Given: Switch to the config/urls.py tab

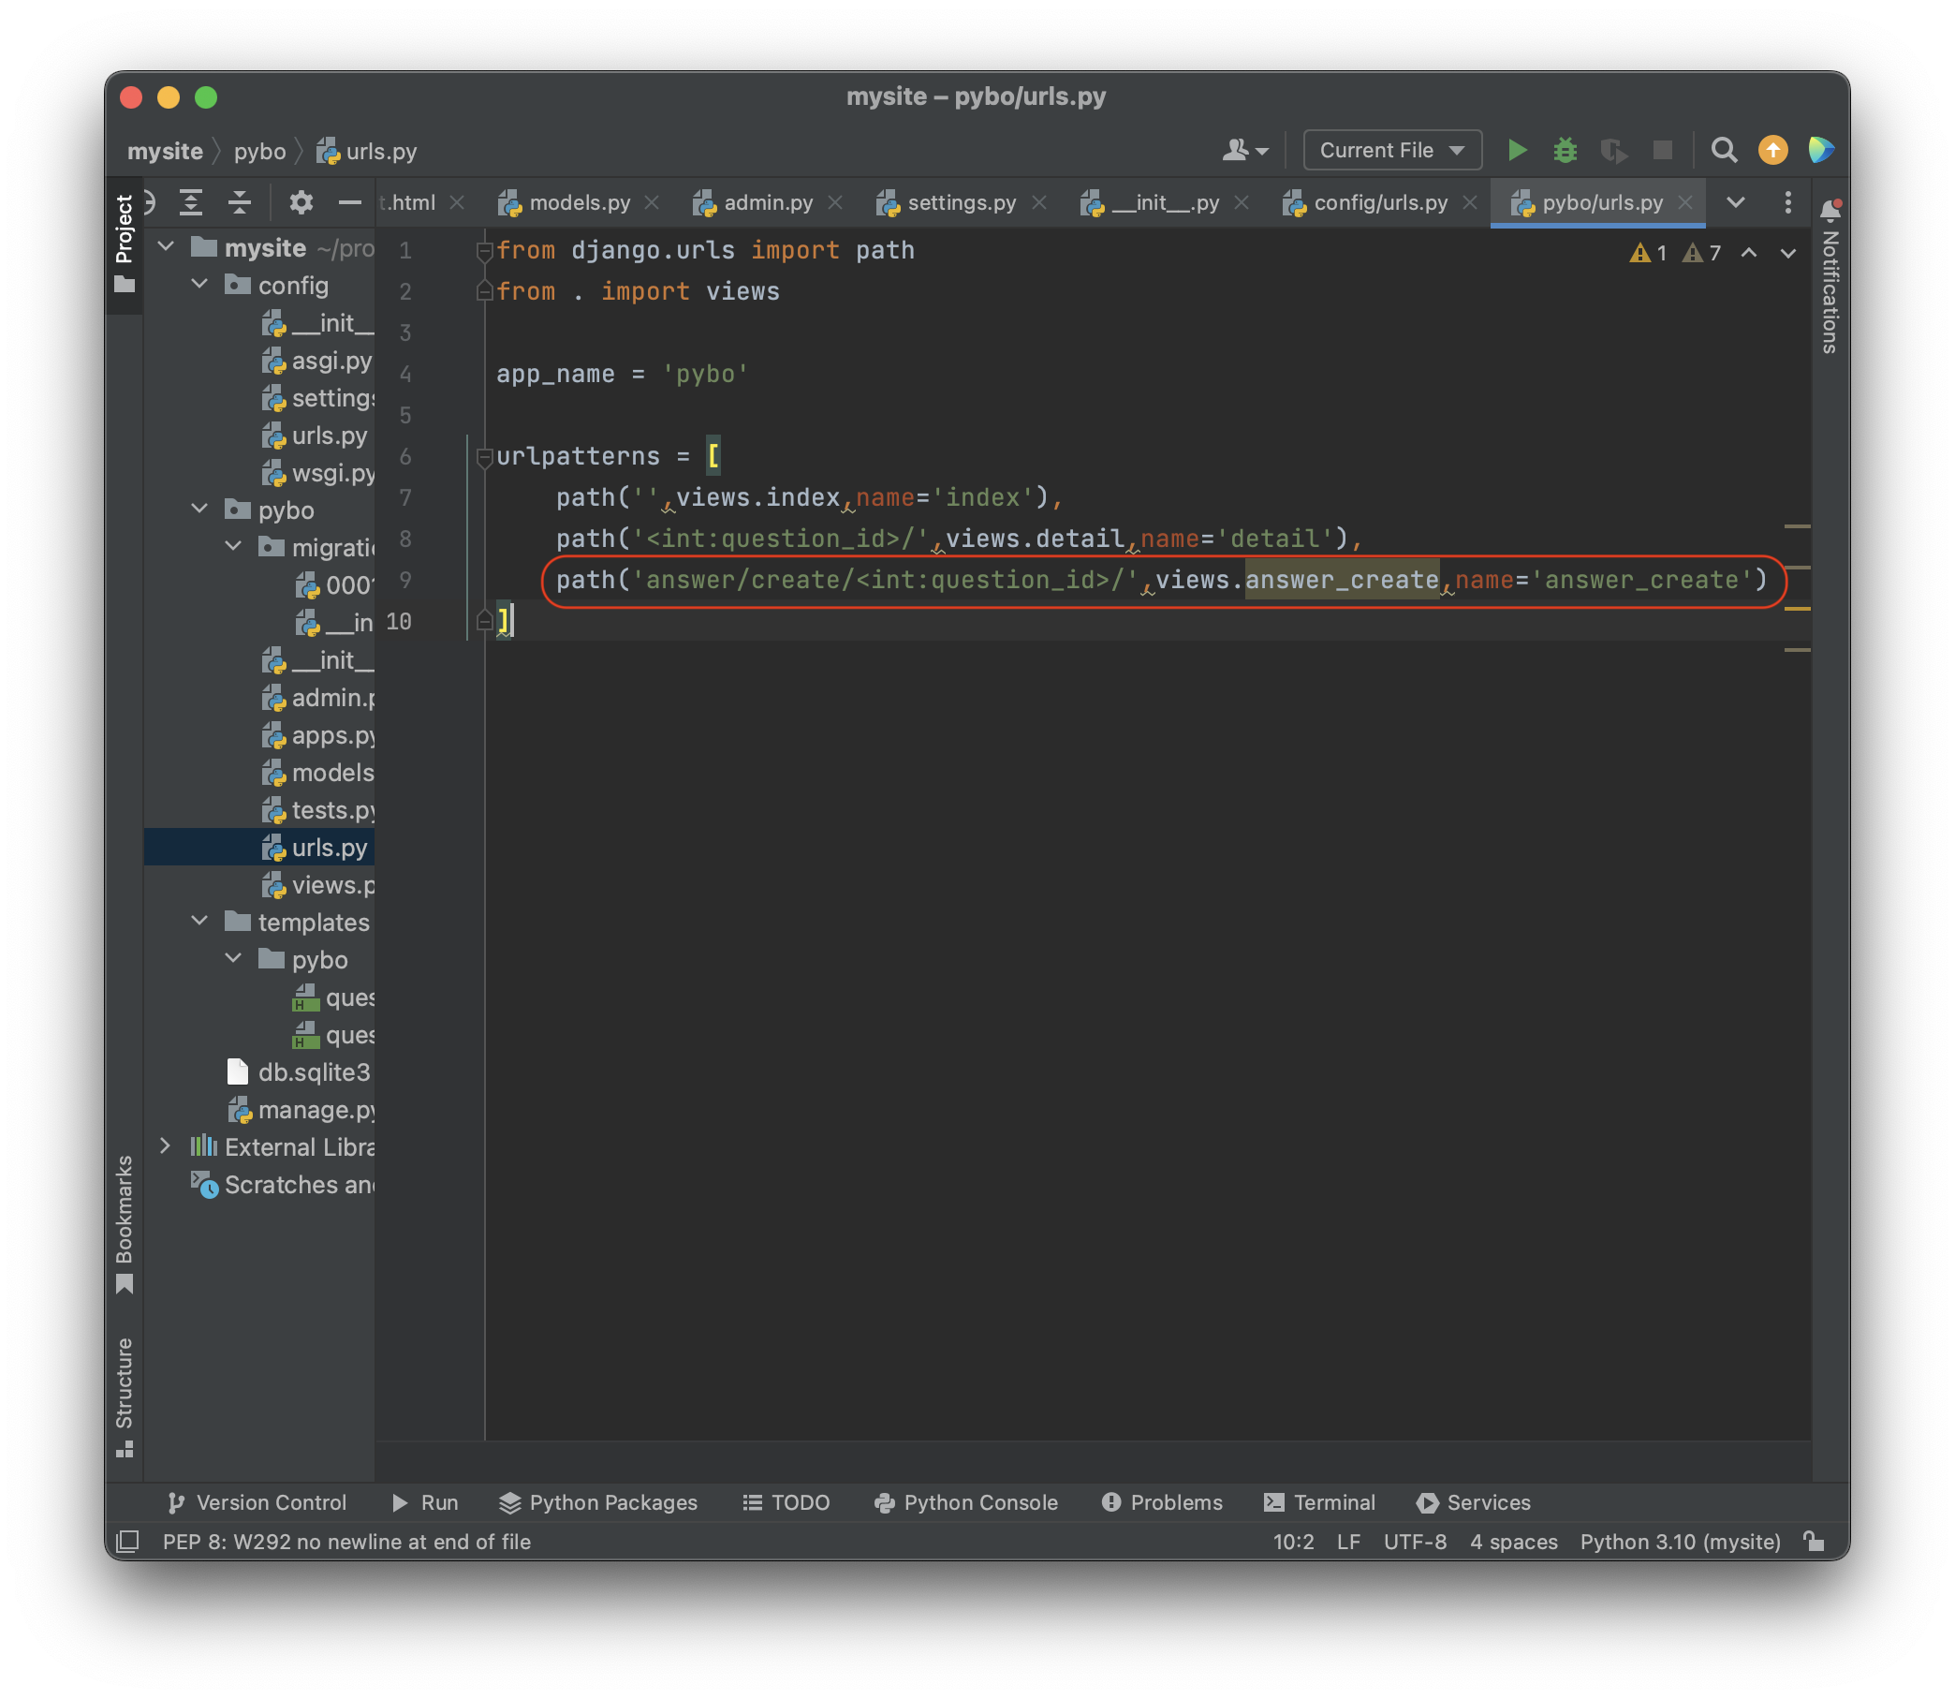Looking at the screenshot, I should [1379, 203].
